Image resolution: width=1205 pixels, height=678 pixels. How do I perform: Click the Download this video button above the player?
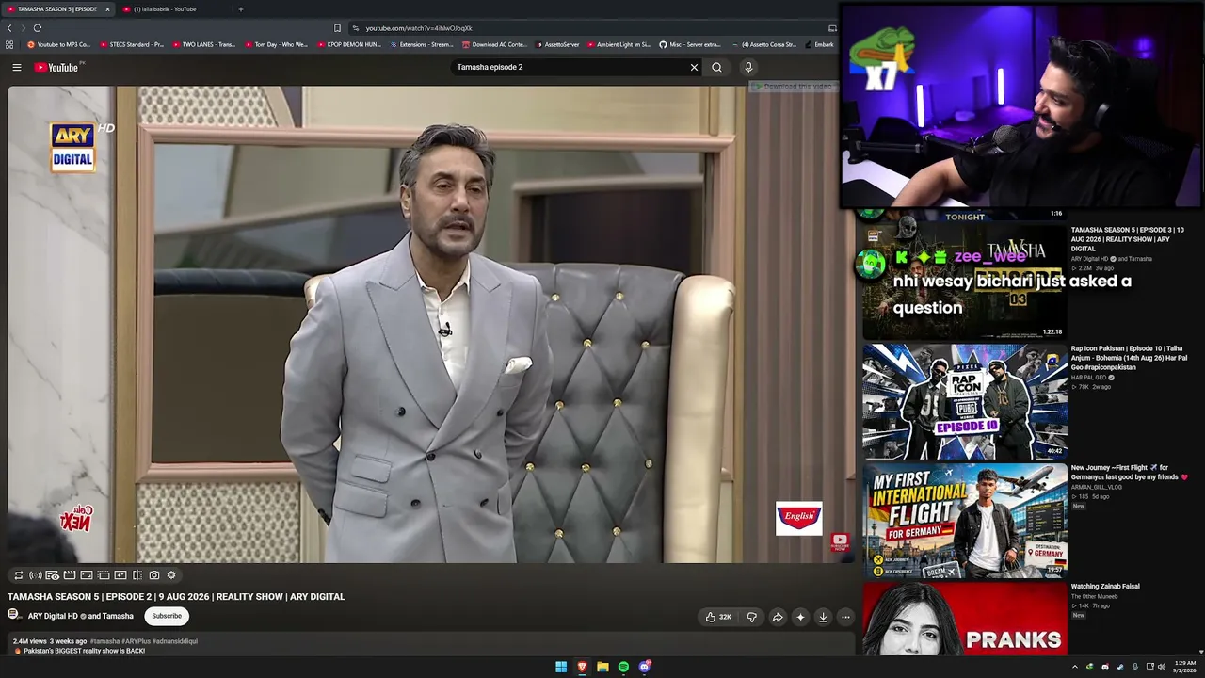[x=792, y=87]
